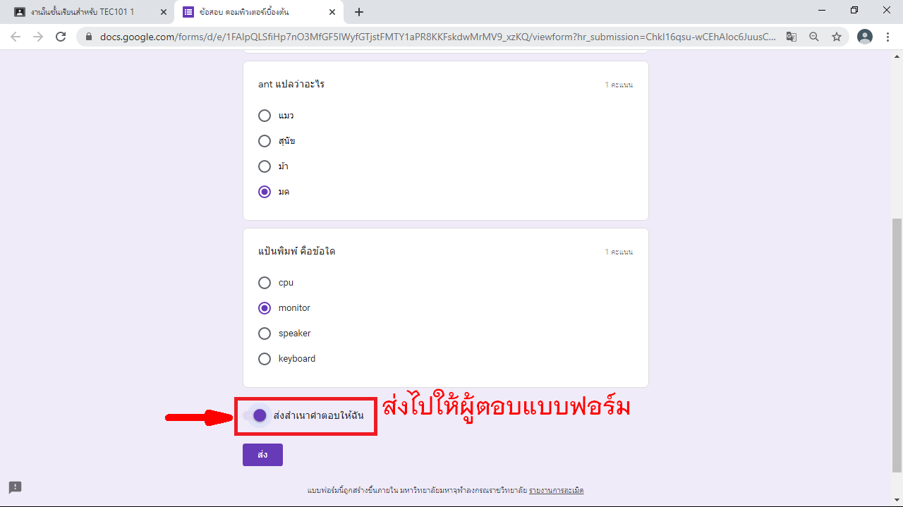Click the browser forward arrow
This screenshot has height=507, width=903.
click(38, 37)
